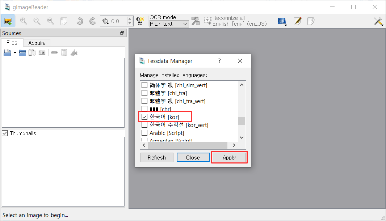The height and width of the screenshot is (221, 386).
Task: Rotate the page right (clockwise)
Action: point(93,21)
